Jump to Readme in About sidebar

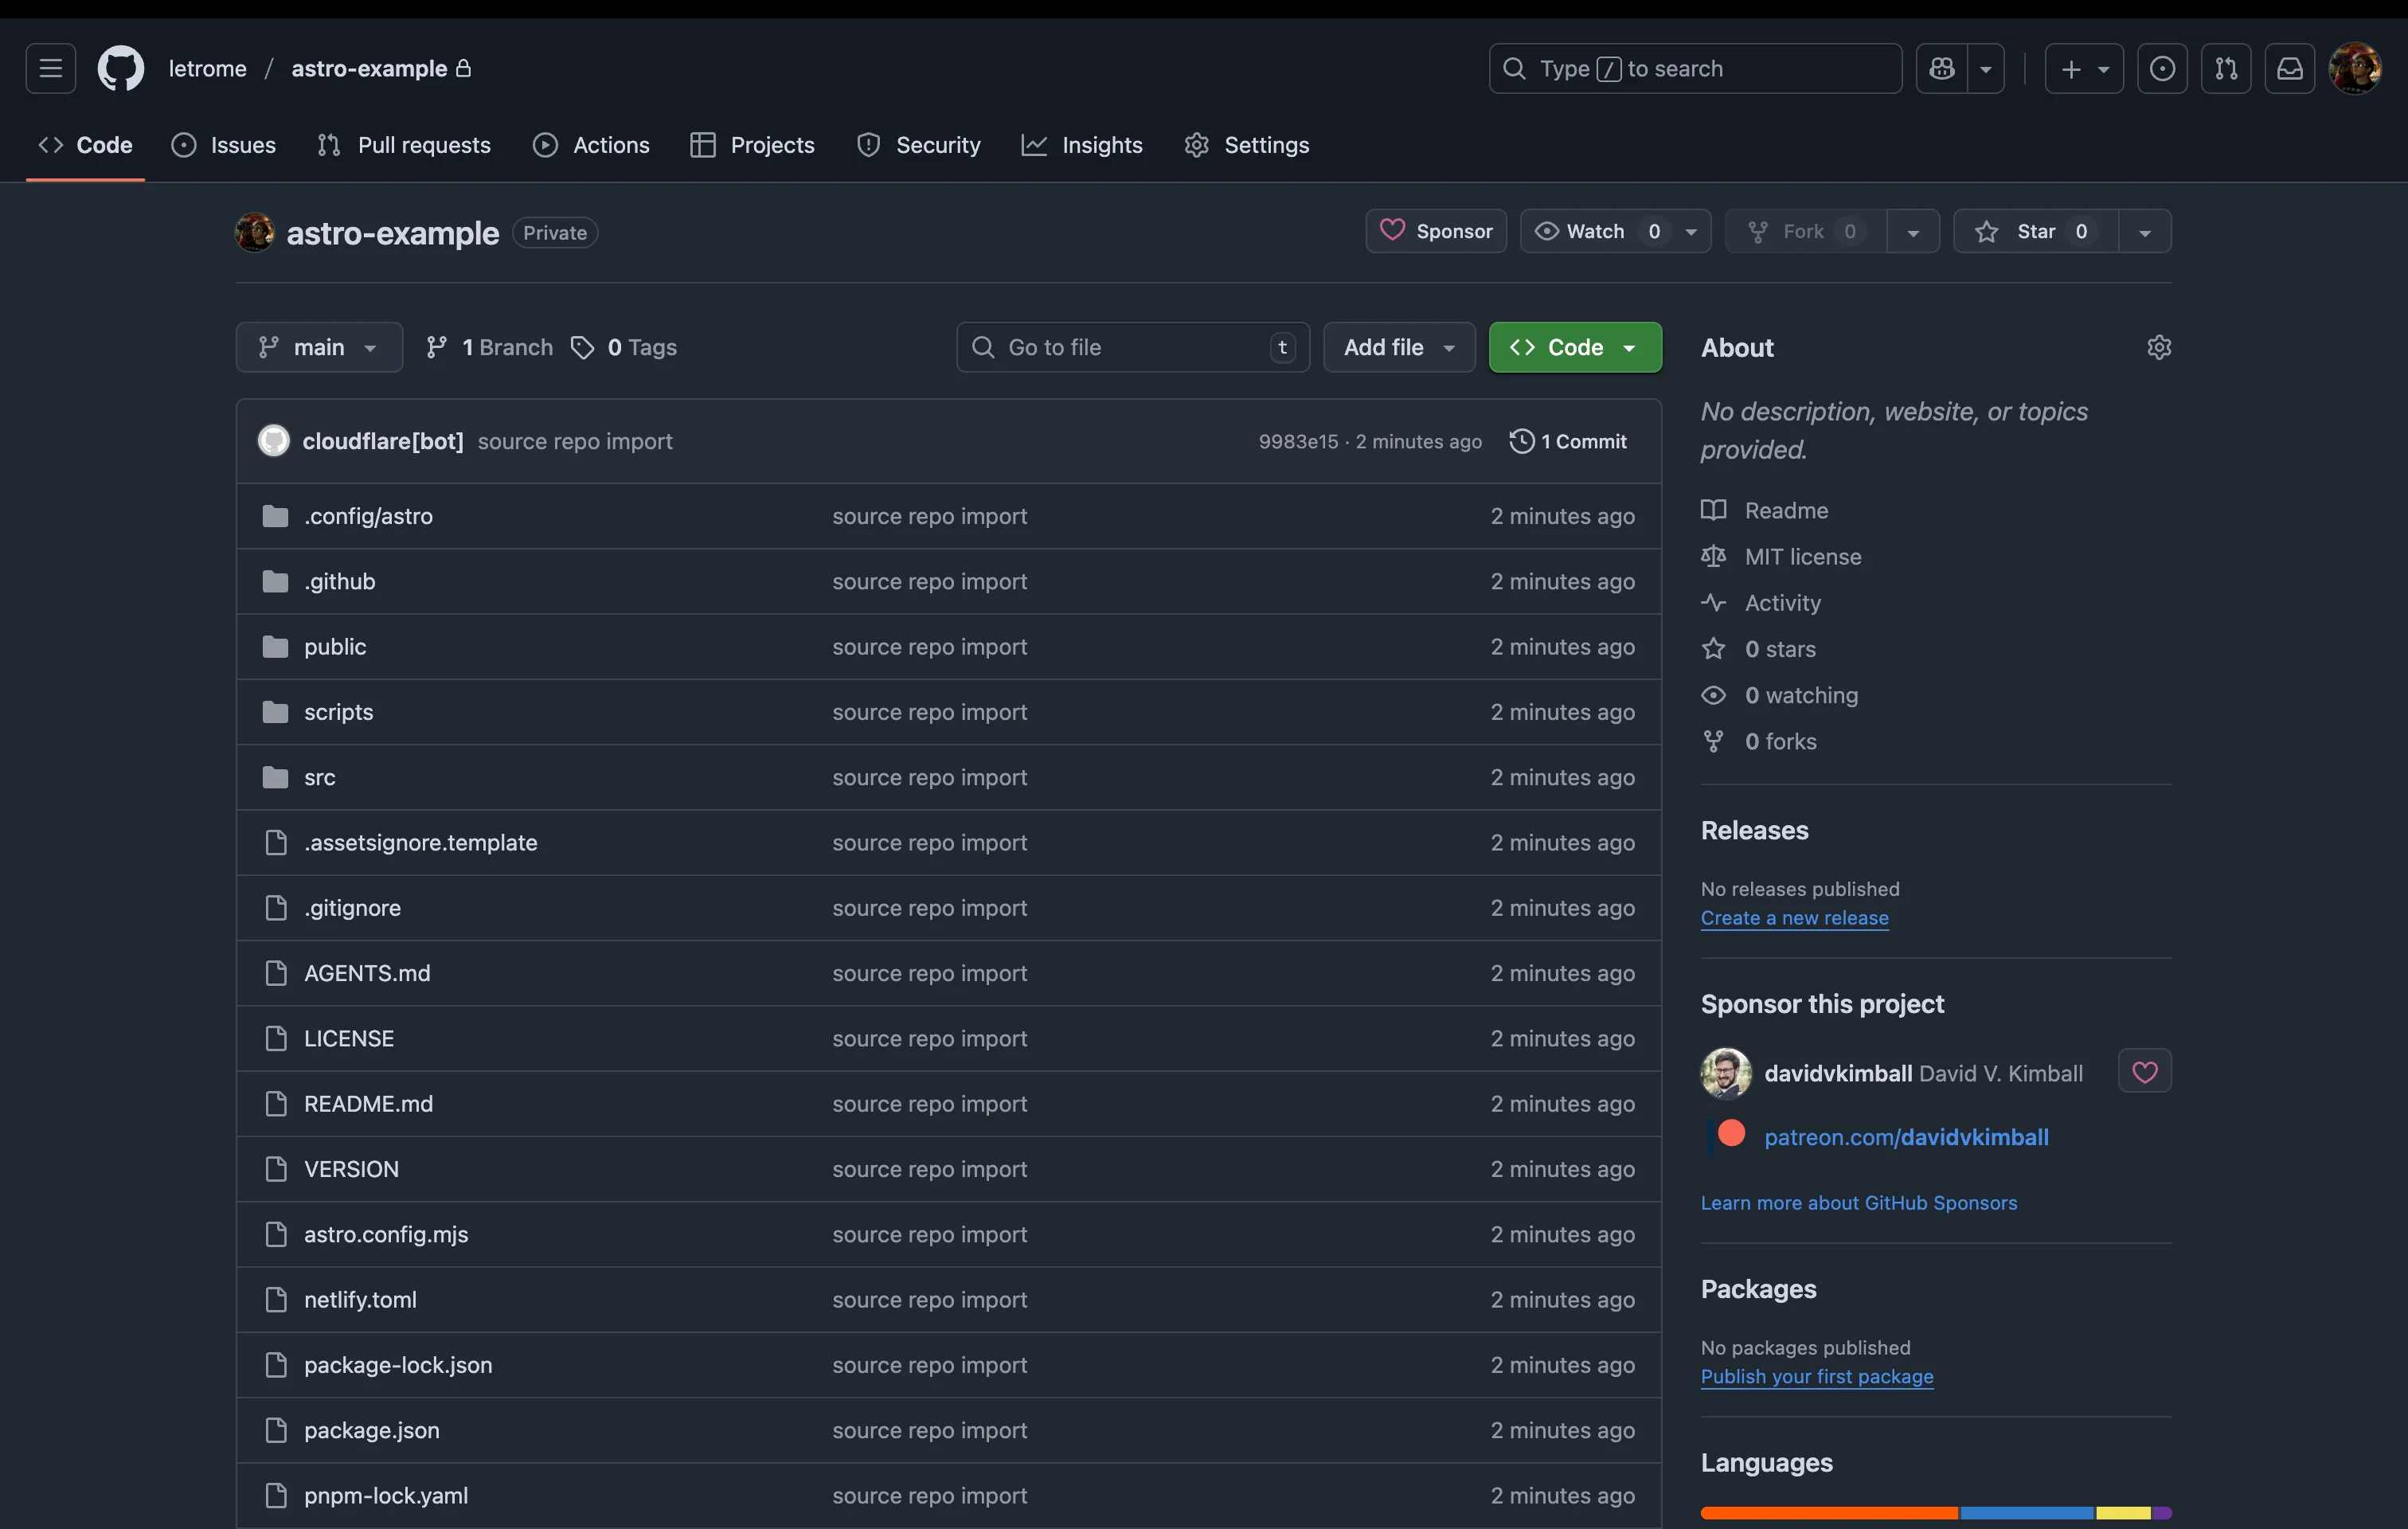[1765, 510]
